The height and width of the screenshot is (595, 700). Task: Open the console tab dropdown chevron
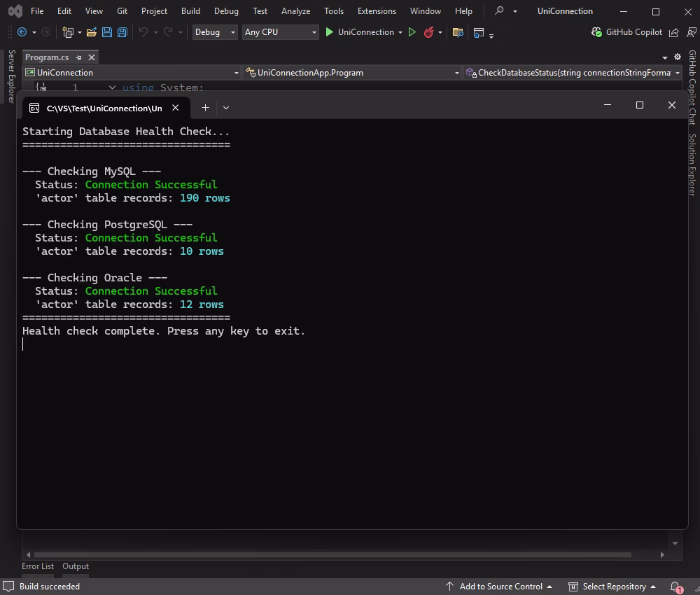(x=226, y=108)
